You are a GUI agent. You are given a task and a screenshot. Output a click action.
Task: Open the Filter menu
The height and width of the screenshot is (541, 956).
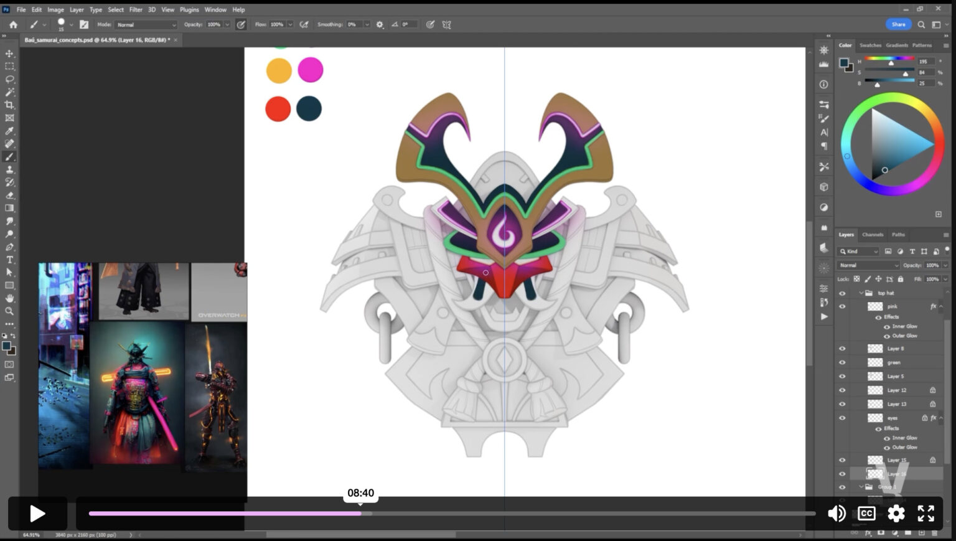(x=136, y=10)
